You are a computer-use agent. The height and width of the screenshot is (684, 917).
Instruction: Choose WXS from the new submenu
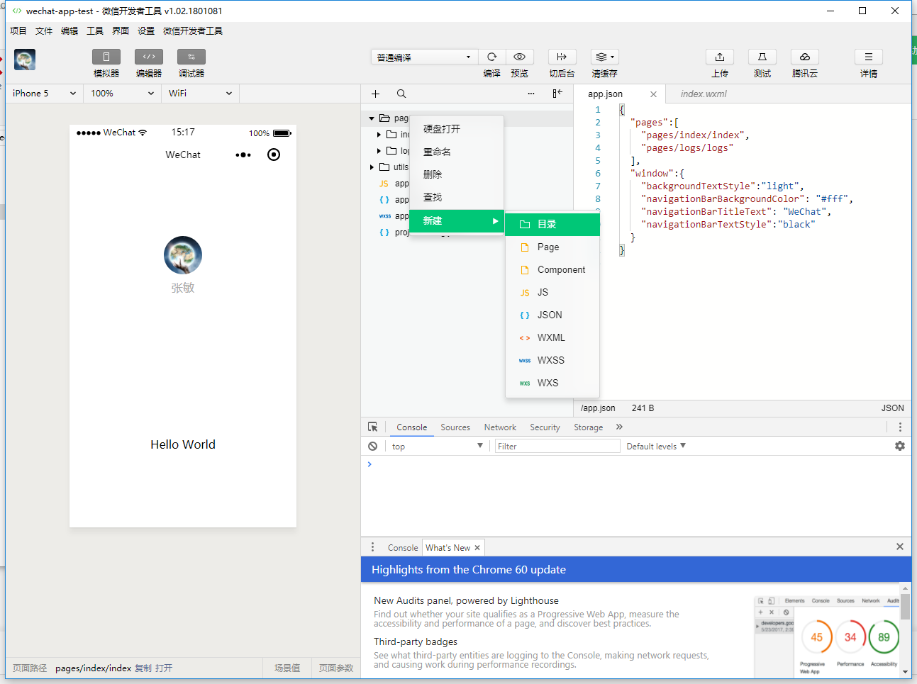click(552, 383)
